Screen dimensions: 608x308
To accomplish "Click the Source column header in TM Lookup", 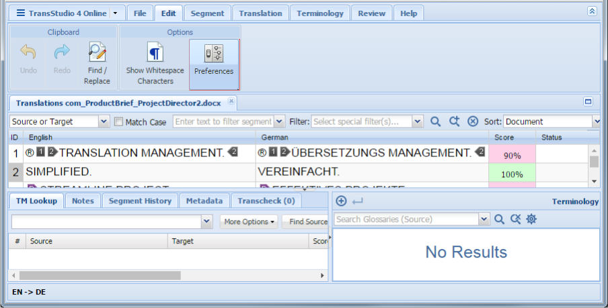I will pos(97,241).
